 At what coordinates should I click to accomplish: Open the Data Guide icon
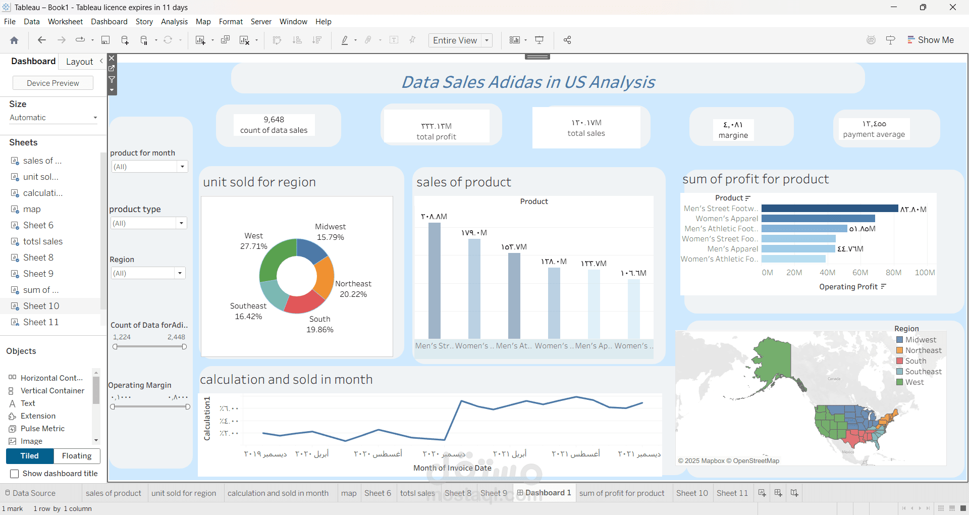tap(891, 40)
